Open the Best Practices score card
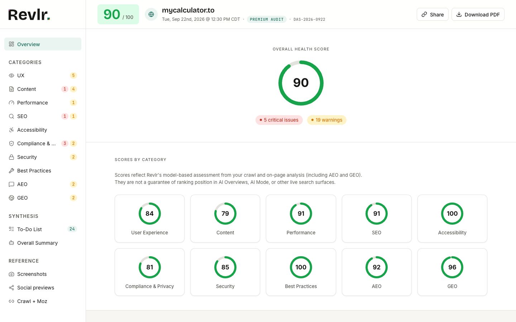The image size is (516, 322). click(x=301, y=272)
